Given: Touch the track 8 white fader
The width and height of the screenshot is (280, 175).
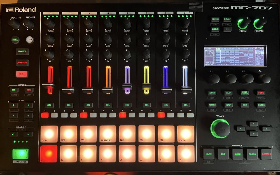Looking at the screenshot, I should (x=186, y=90).
